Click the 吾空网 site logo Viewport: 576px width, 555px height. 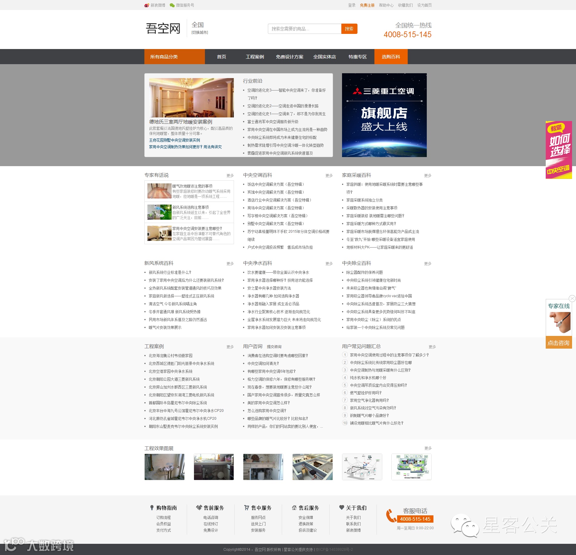[163, 28]
